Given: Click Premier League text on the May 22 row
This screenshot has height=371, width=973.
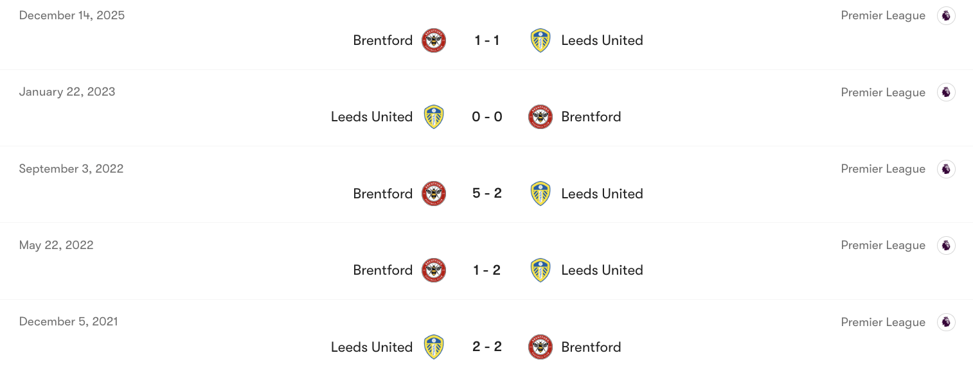Looking at the screenshot, I should point(883,245).
